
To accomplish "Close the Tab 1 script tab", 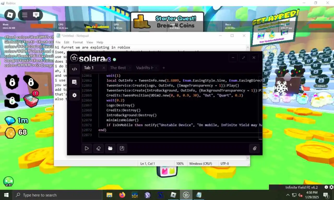I will point(104,68).
